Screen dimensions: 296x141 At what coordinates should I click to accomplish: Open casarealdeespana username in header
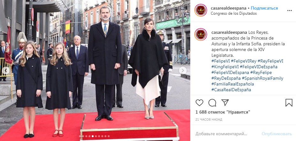pyautogui.click(x=229, y=8)
